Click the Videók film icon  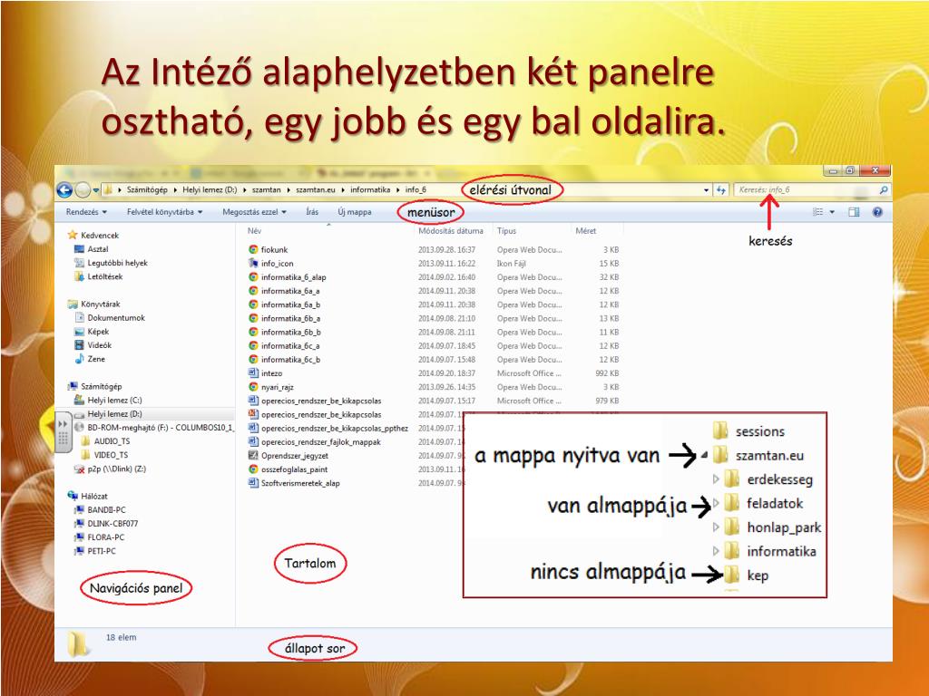pos(80,345)
